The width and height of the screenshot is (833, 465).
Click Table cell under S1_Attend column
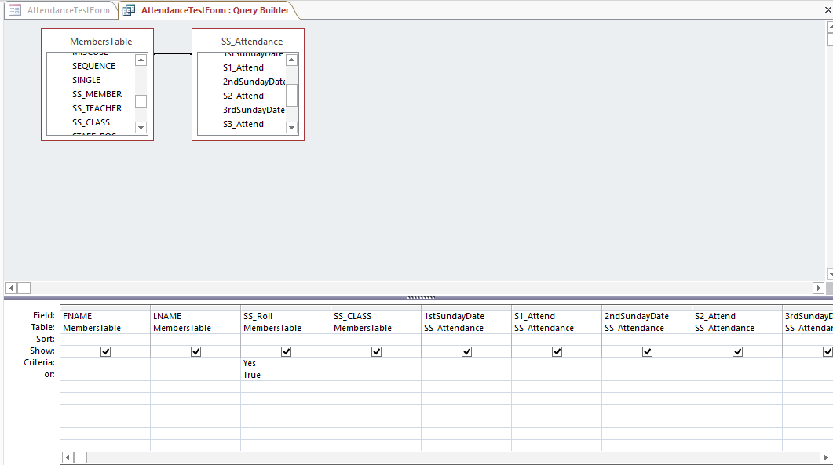(557, 328)
